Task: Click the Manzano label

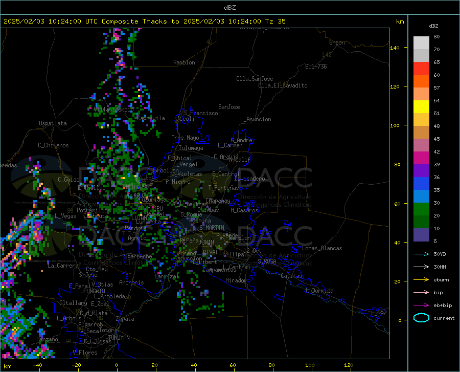Action: (x=47, y=339)
